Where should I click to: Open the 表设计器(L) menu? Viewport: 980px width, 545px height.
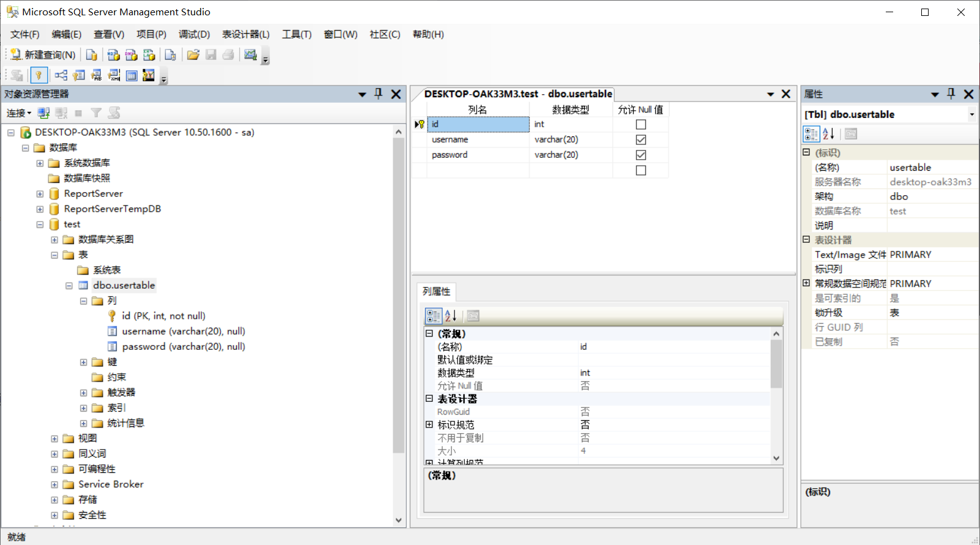pos(245,34)
